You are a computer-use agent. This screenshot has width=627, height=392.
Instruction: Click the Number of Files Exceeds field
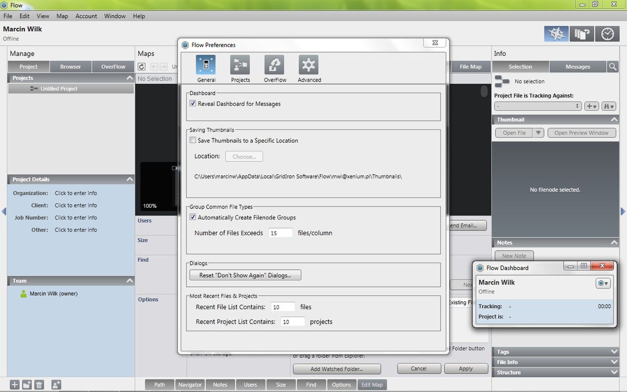coord(281,233)
